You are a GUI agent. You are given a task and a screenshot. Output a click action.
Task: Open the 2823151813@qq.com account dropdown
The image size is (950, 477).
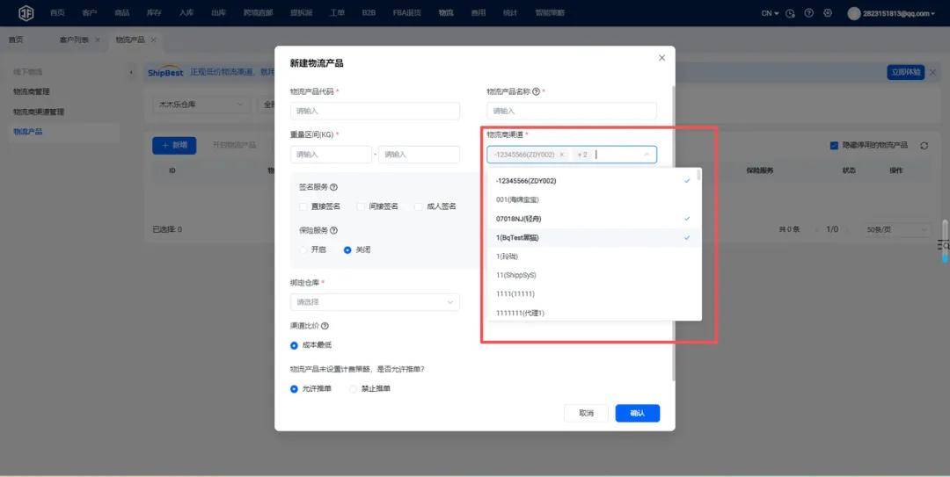pos(898,13)
